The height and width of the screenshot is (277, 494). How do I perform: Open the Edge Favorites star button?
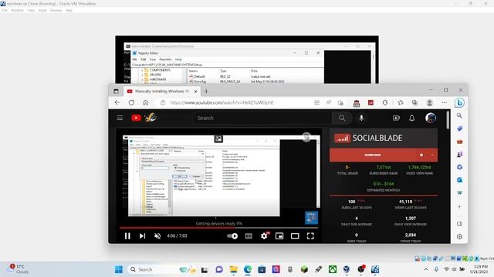pos(401,102)
